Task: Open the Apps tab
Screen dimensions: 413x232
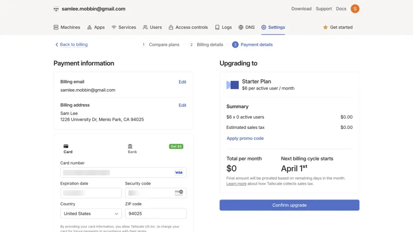Action: click(96, 27)
